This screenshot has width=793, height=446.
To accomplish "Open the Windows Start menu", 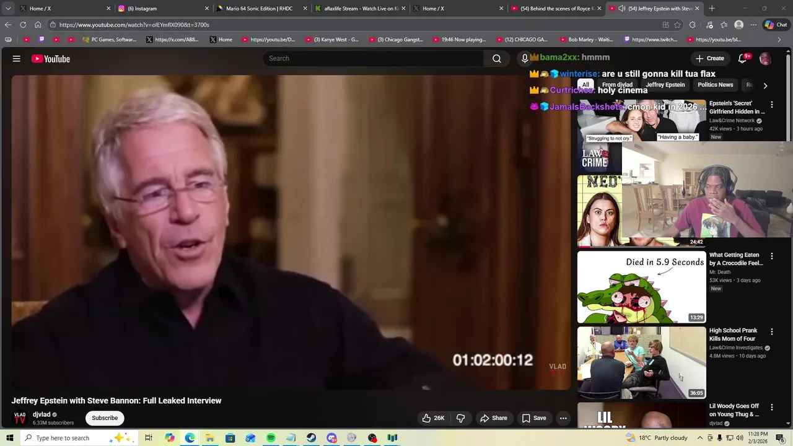I will click(9, 438).
